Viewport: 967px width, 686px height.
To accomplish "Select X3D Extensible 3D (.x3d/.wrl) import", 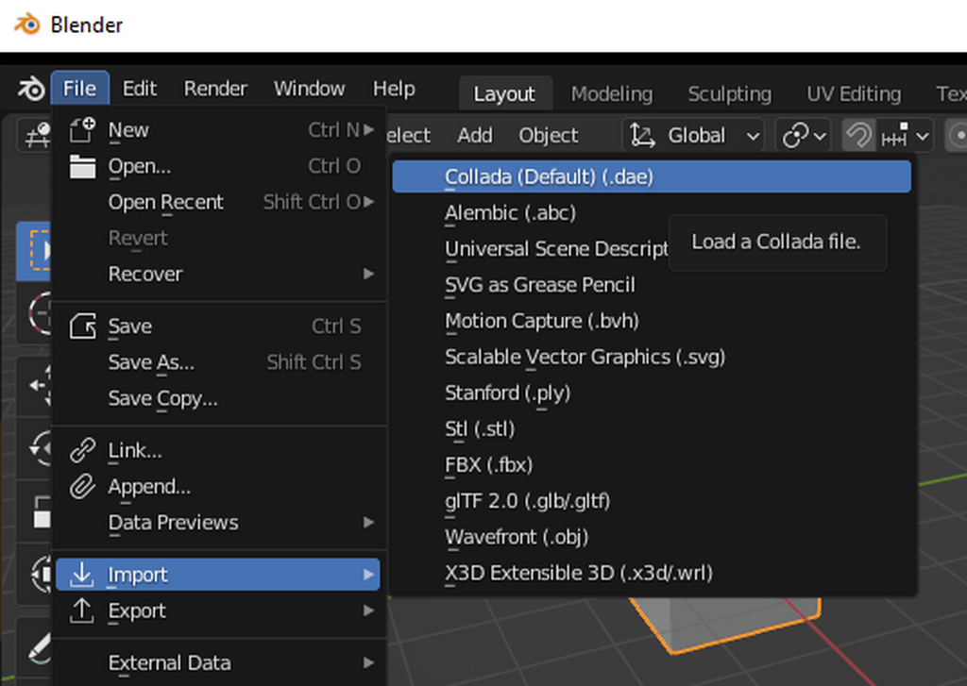I will coord(652,573).
